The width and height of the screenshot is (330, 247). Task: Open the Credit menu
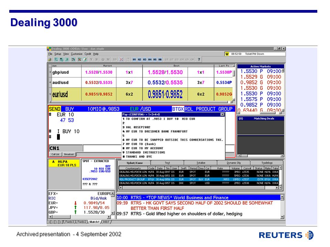click(x=88, y=54)
